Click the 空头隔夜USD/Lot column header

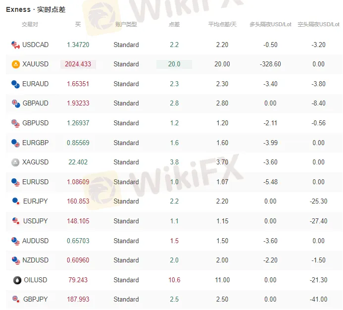pos(319,24)
